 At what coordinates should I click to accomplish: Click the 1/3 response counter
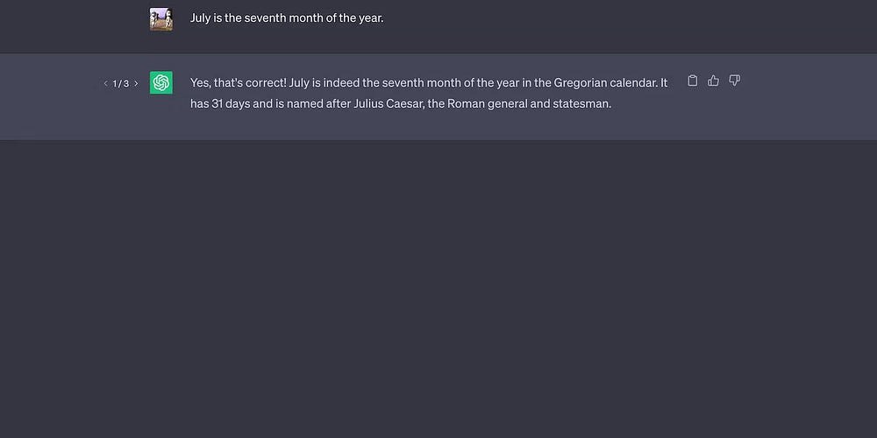click(121, 84)
